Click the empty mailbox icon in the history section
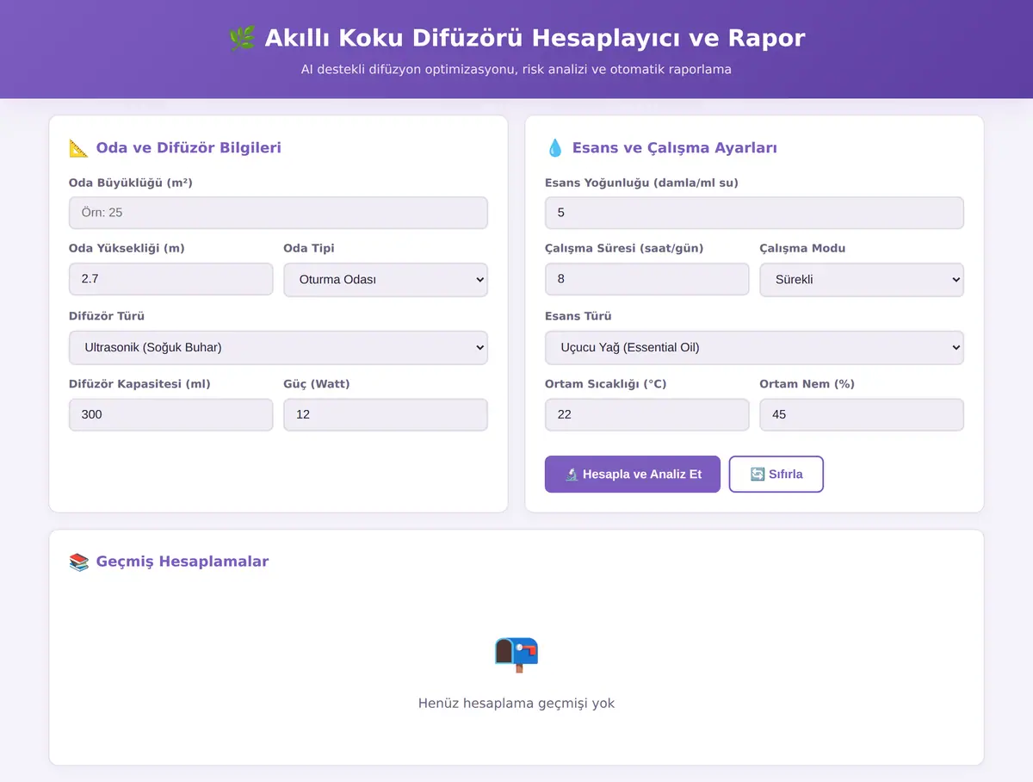The height and width of the screenshot is (782, 1033). 516,655
